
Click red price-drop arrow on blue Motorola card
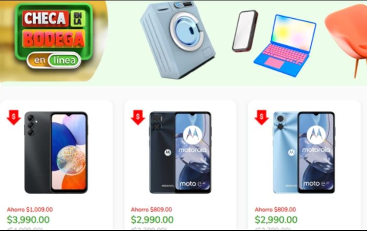point(262,117)
